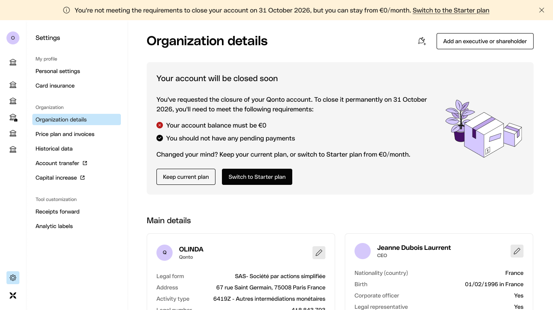553x310 pixels.
Task: Click the info icon in the top banner
Action: tap(67, 10)
